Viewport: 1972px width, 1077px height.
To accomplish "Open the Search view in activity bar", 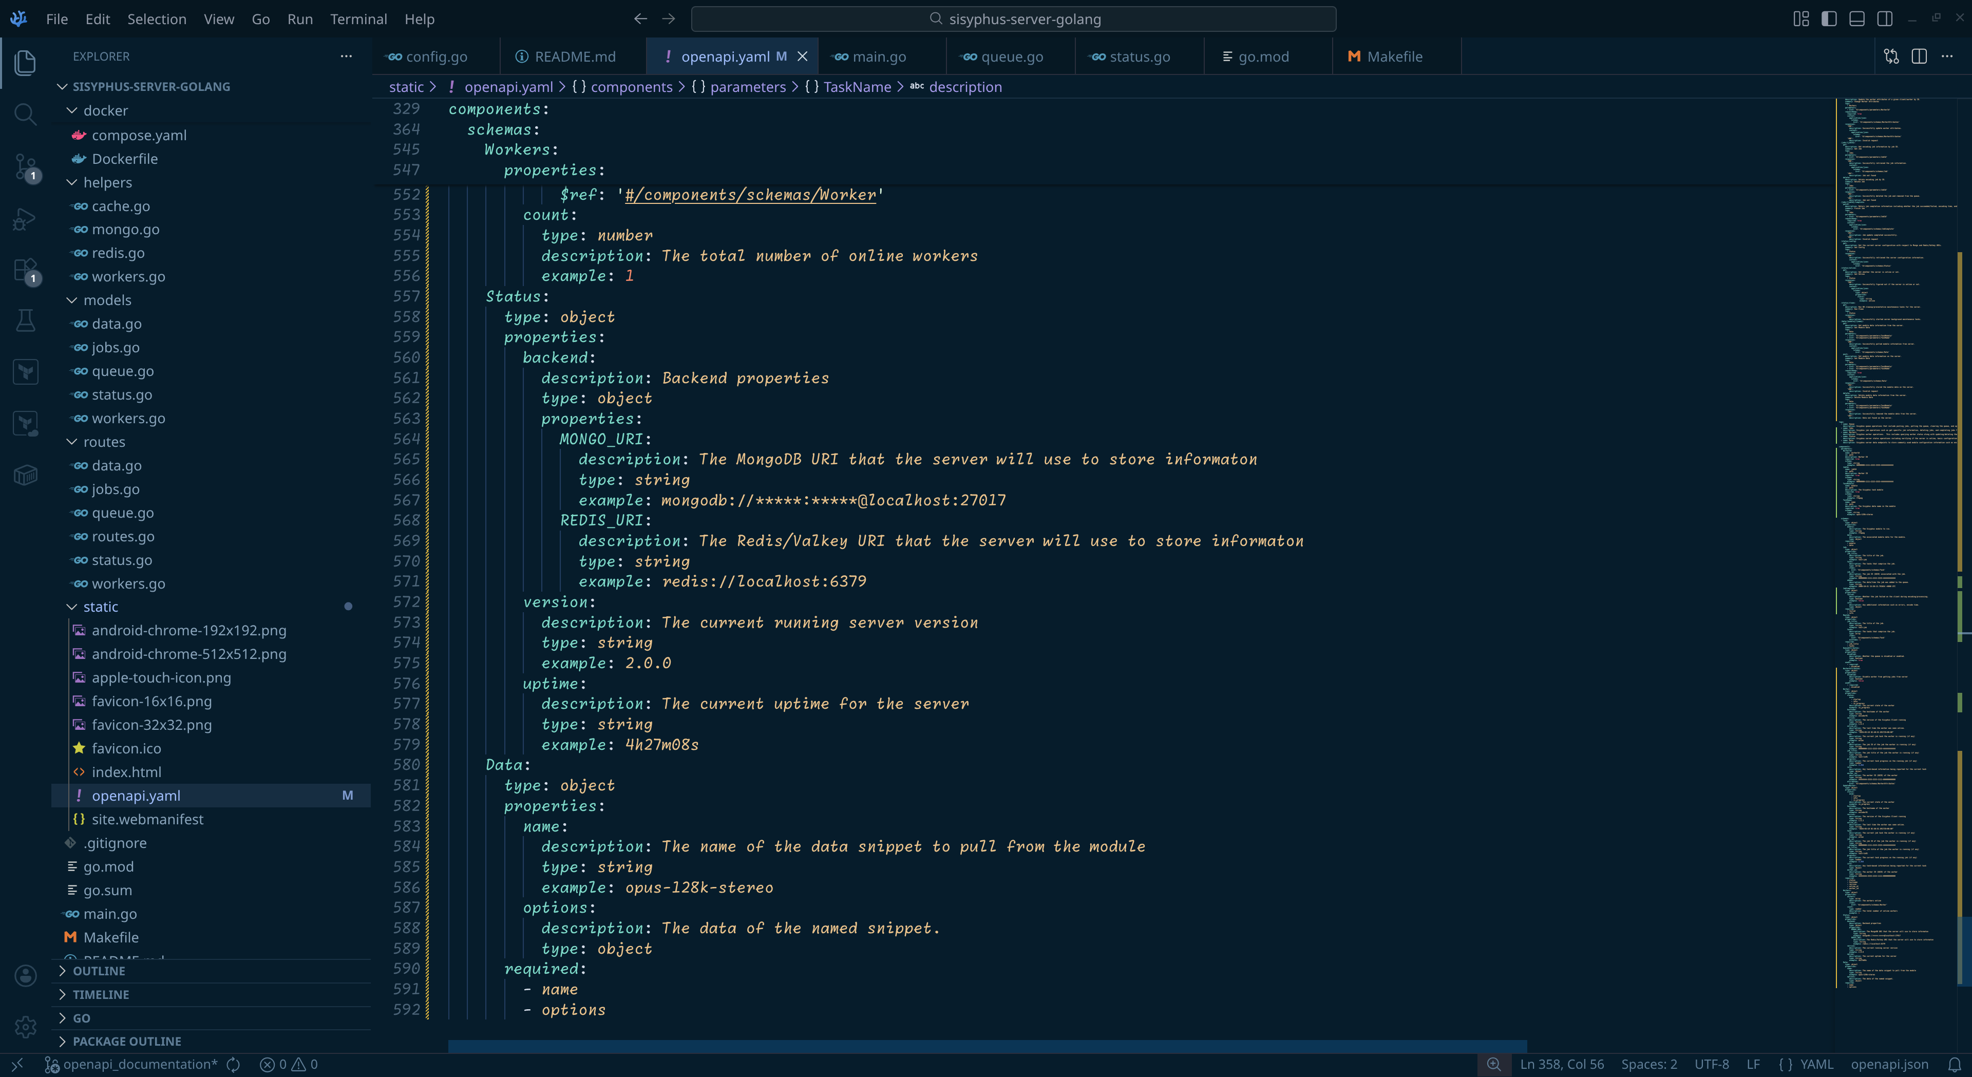I will pos(25,114).
